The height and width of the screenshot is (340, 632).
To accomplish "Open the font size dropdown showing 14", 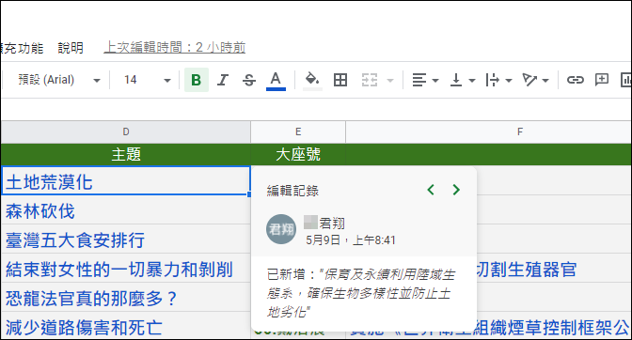I will click(147, 80).
